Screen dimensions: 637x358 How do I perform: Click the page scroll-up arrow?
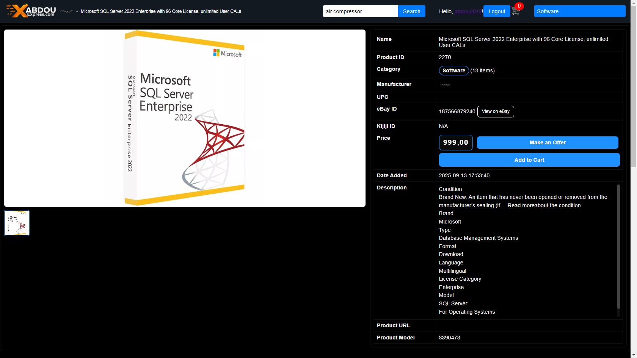point(634,3)
